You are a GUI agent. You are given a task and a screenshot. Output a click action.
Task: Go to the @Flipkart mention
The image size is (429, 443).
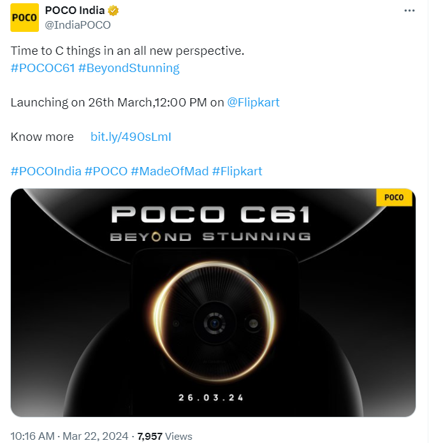click(253, 102)
